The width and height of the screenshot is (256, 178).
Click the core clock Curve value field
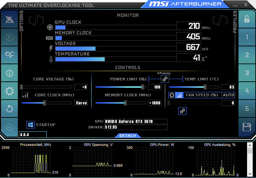tap(81, 103)
